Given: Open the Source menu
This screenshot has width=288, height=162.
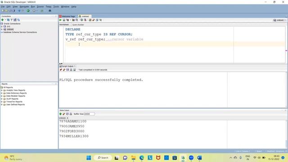Looking at the screenshot, I should (40, 7).
